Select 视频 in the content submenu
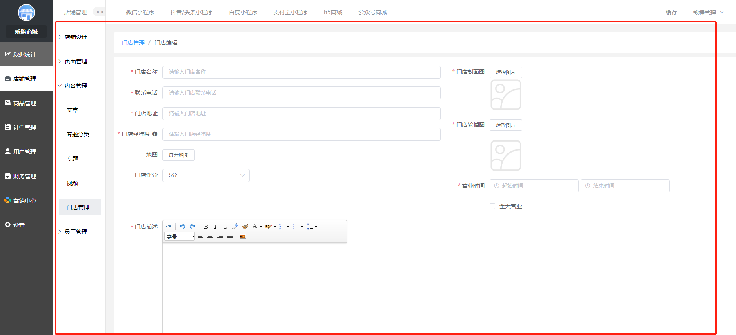Image resolution: width=736 pixels, height=335 pixels. tap(72, 183)
